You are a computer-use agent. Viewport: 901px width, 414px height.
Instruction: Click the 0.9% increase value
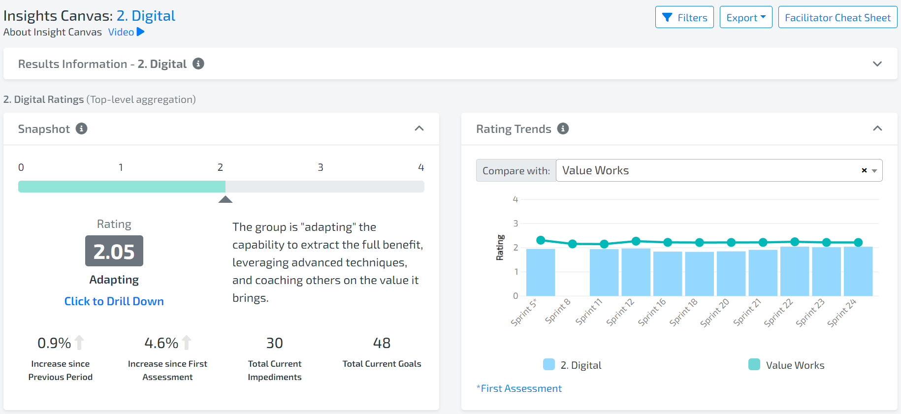54,343
